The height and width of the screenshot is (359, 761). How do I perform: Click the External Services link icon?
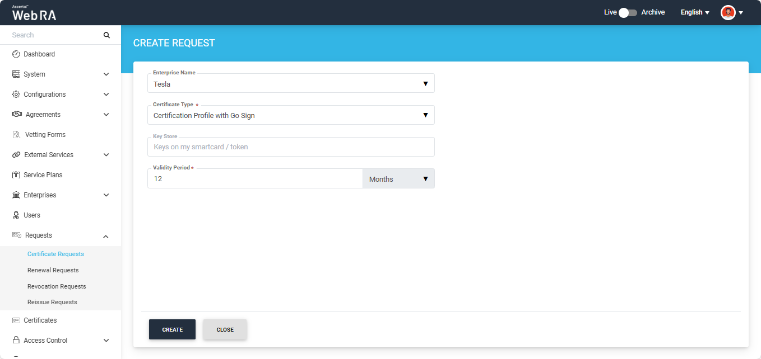coord(16,155)
